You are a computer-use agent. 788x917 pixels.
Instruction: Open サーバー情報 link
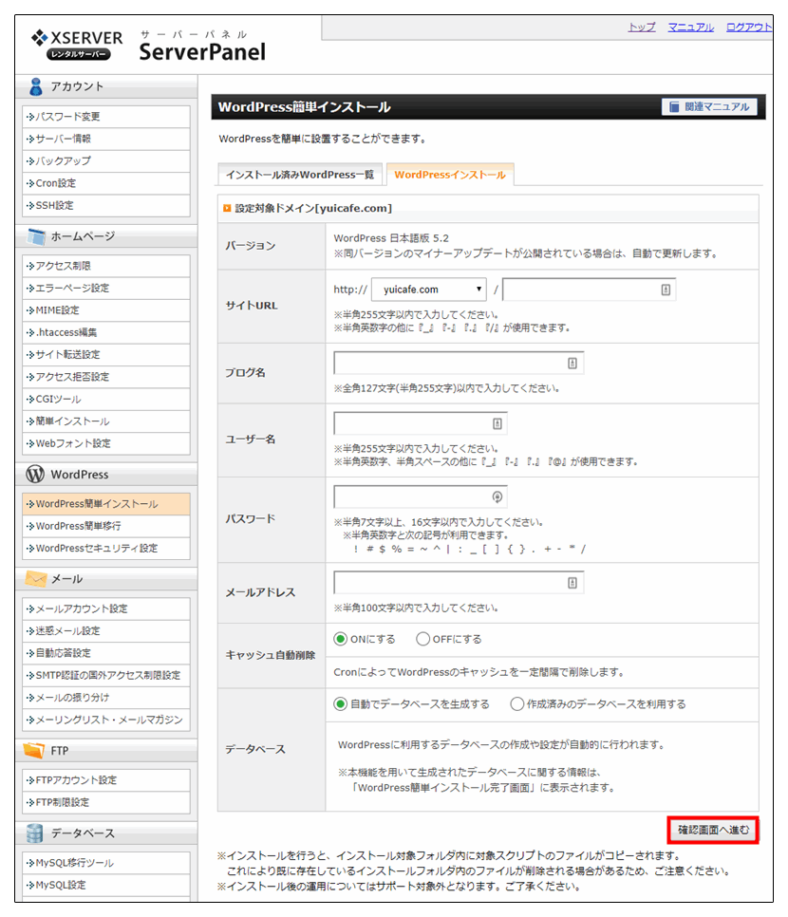click(106, 140)
